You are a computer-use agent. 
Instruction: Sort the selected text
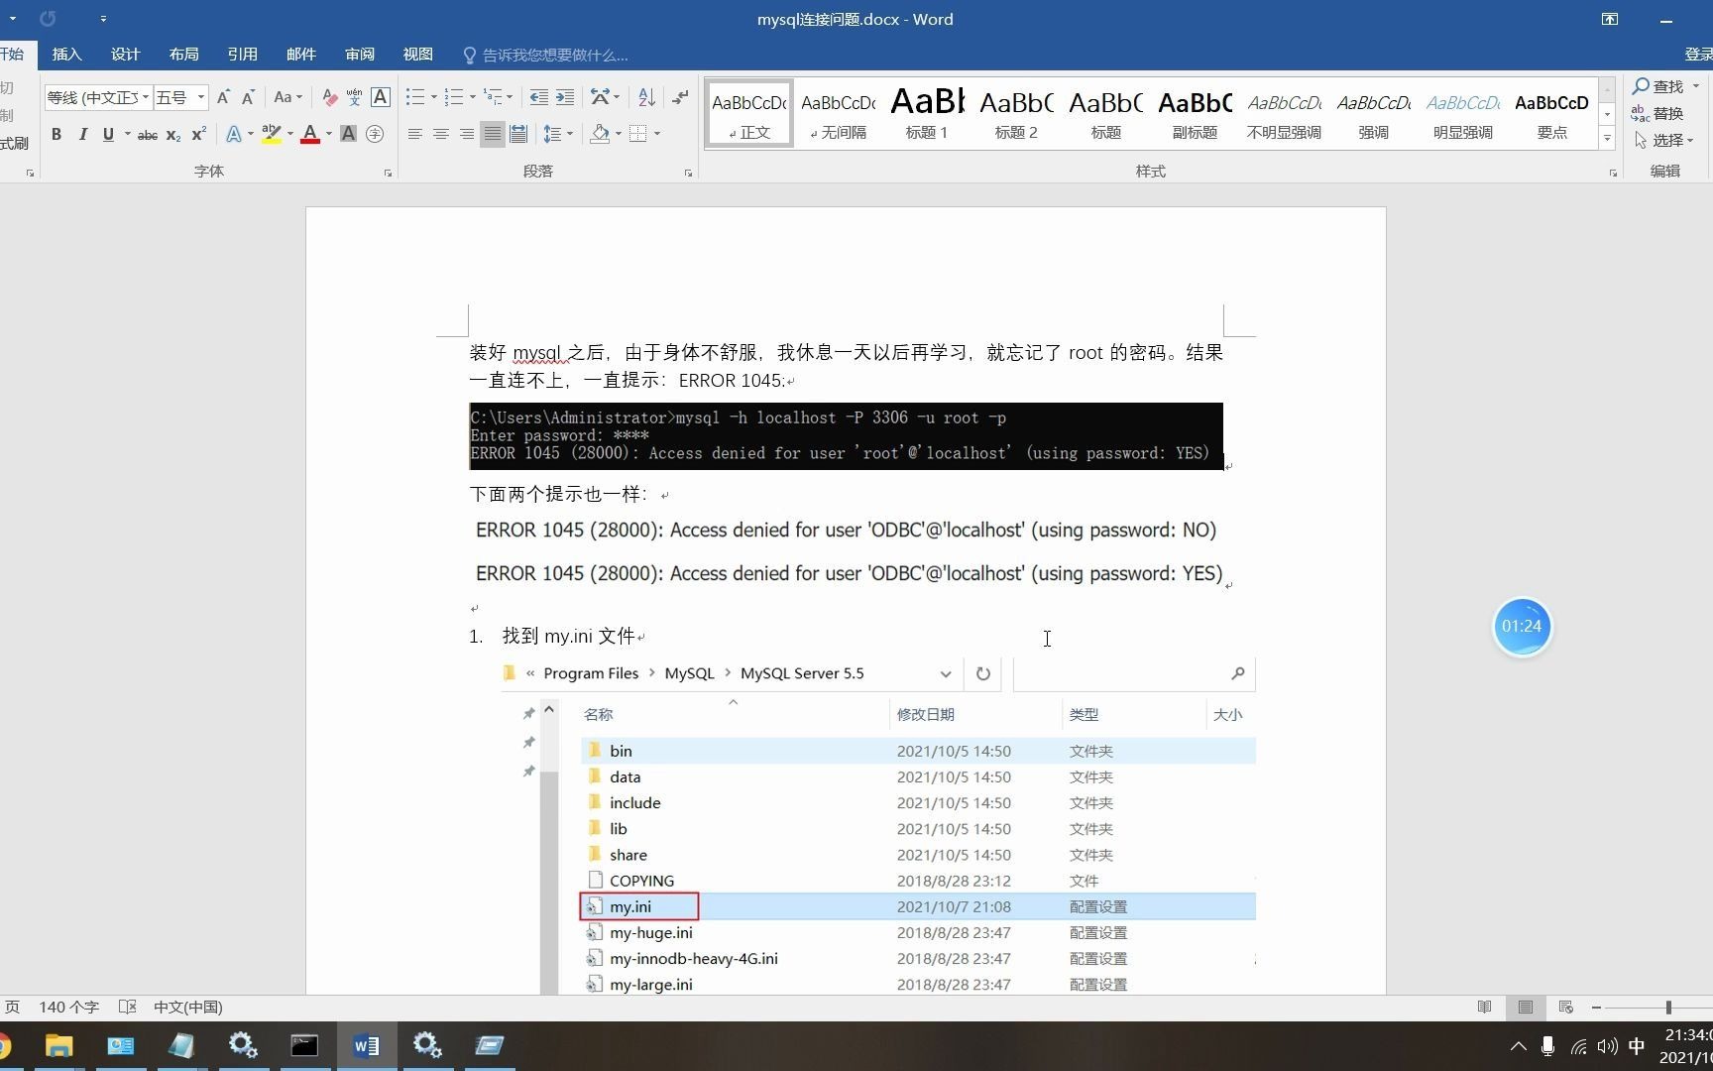click(x=646, y=97)
